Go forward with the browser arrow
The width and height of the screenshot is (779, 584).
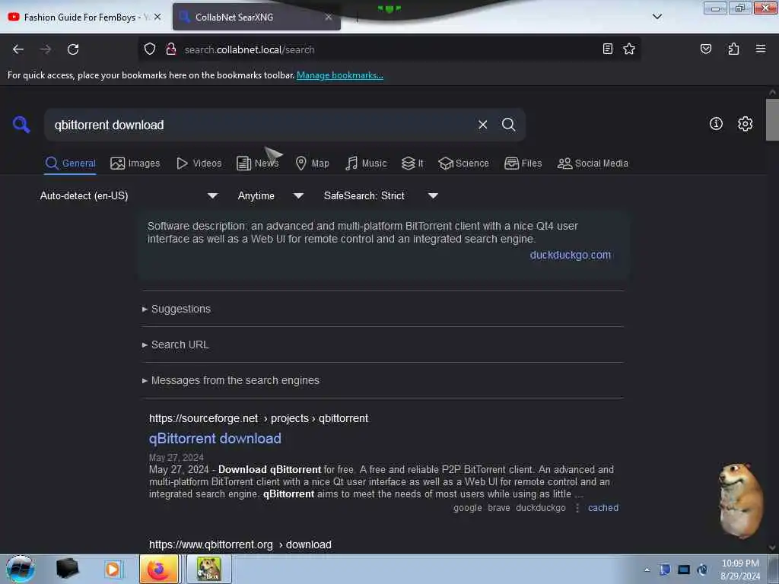(46, 49)
